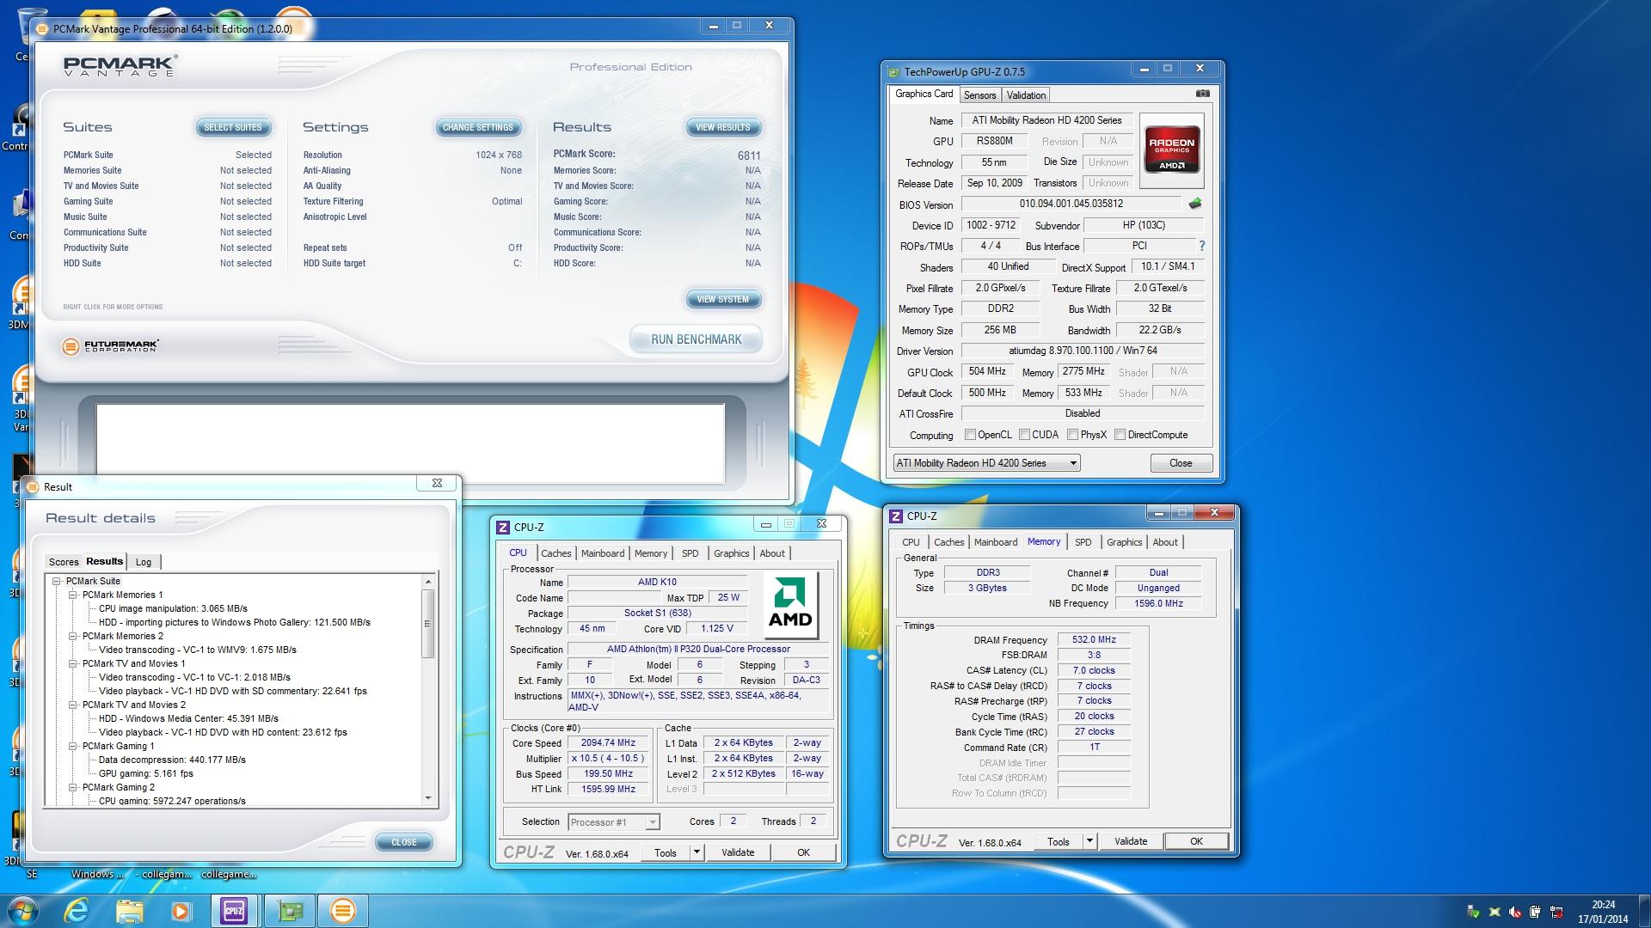Open Windows Explorer folder icon on taskbar
The width and height of the screenshot is (1651, 928).
(x=129, y=911)
